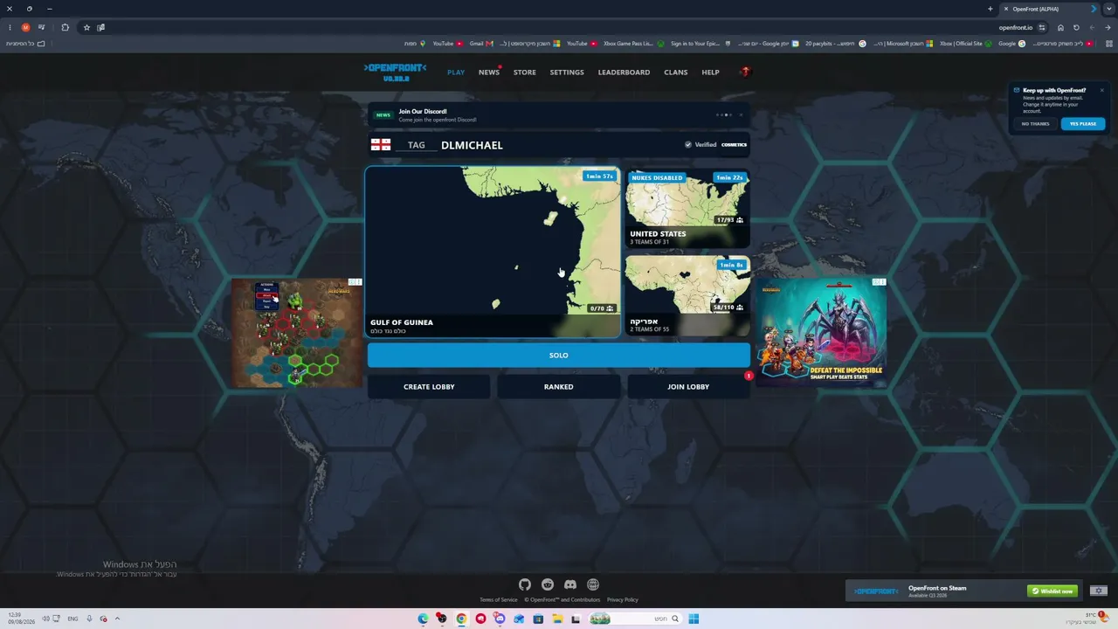
Task: Open the COSMETICS button
Action: 734,145
